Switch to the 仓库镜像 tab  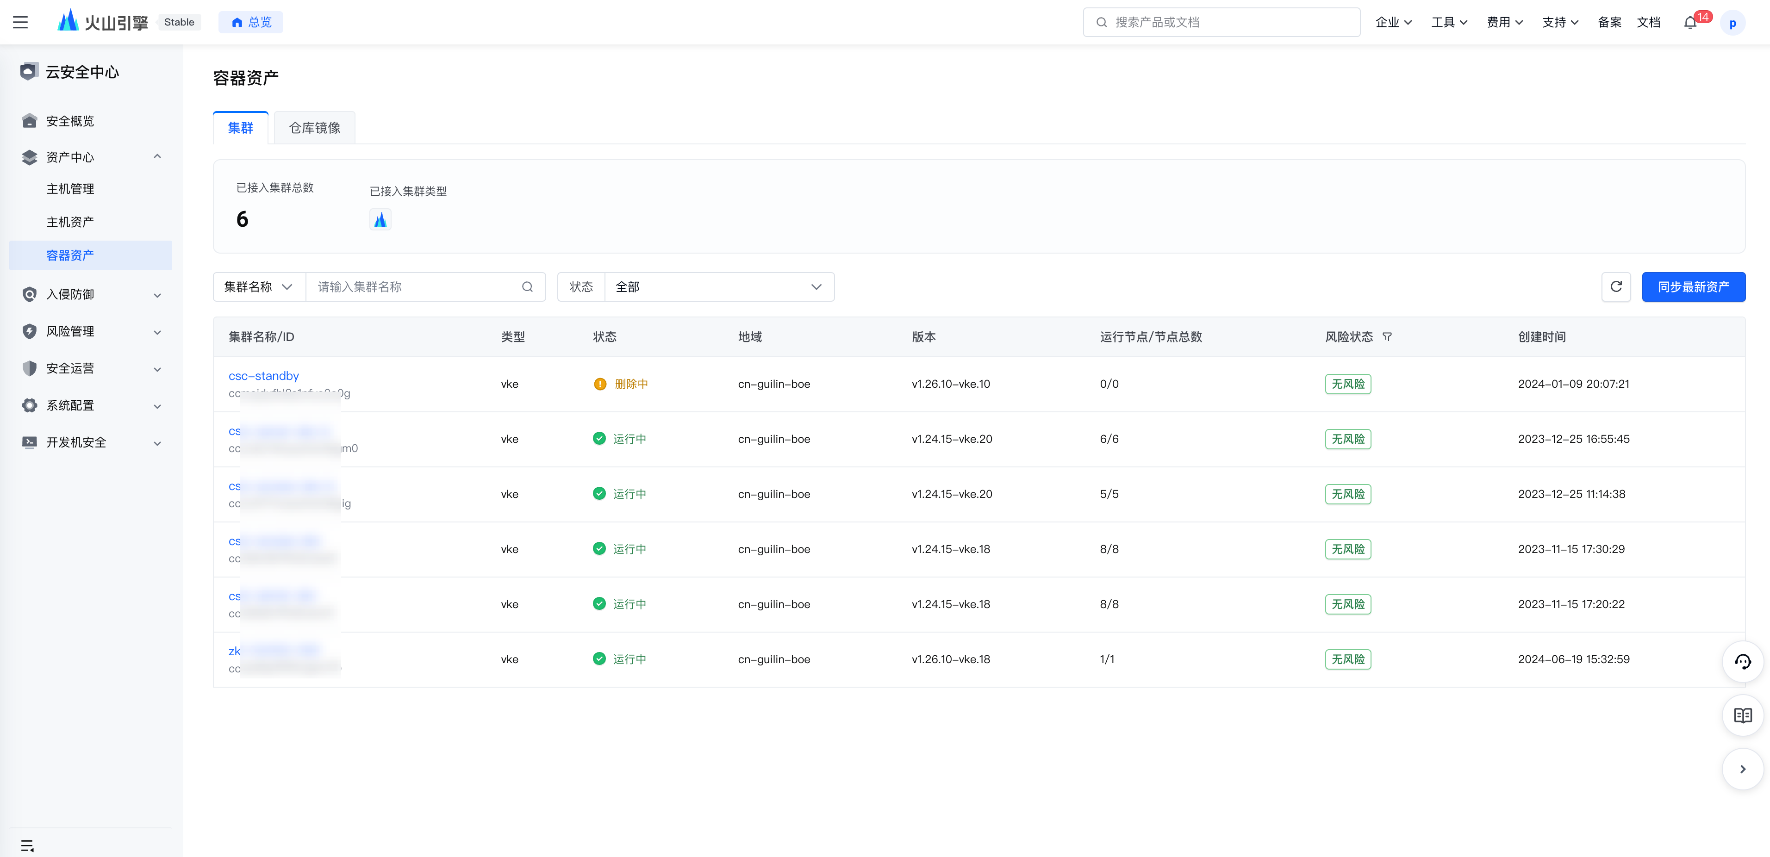click(315, 128)
